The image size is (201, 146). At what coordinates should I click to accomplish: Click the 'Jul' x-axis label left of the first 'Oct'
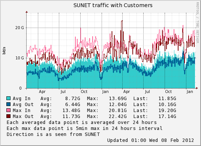[63, 92]
